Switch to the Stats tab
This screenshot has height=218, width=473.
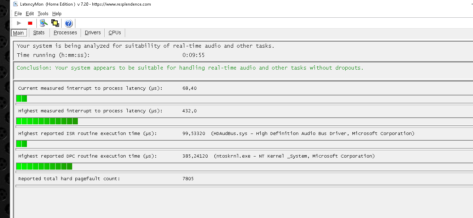click(x=39, y=33)
